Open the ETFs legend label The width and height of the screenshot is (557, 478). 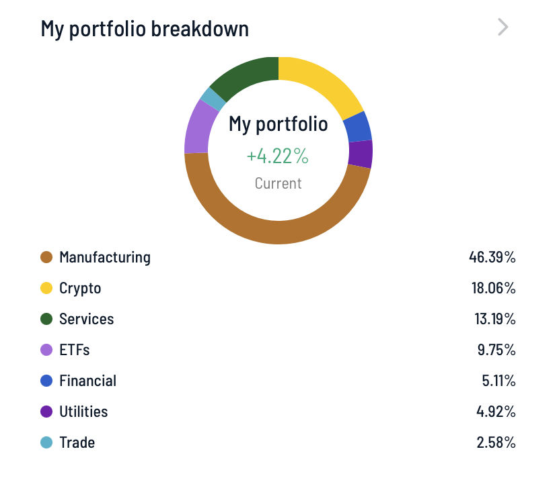click(x=74, y=350)
